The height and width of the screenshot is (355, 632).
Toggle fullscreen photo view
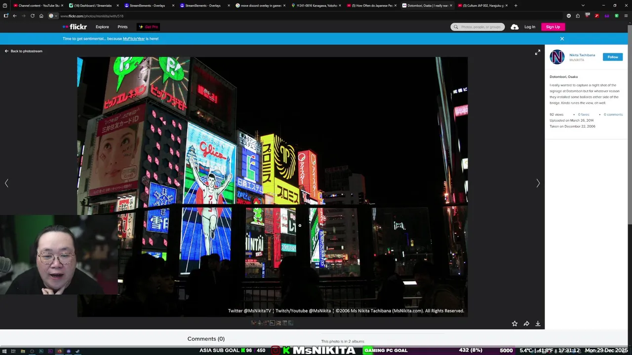click(x=538, y=52)
